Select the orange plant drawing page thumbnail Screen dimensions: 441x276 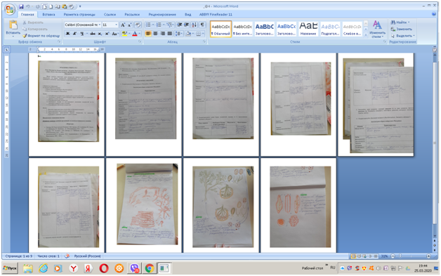[146, 204]
